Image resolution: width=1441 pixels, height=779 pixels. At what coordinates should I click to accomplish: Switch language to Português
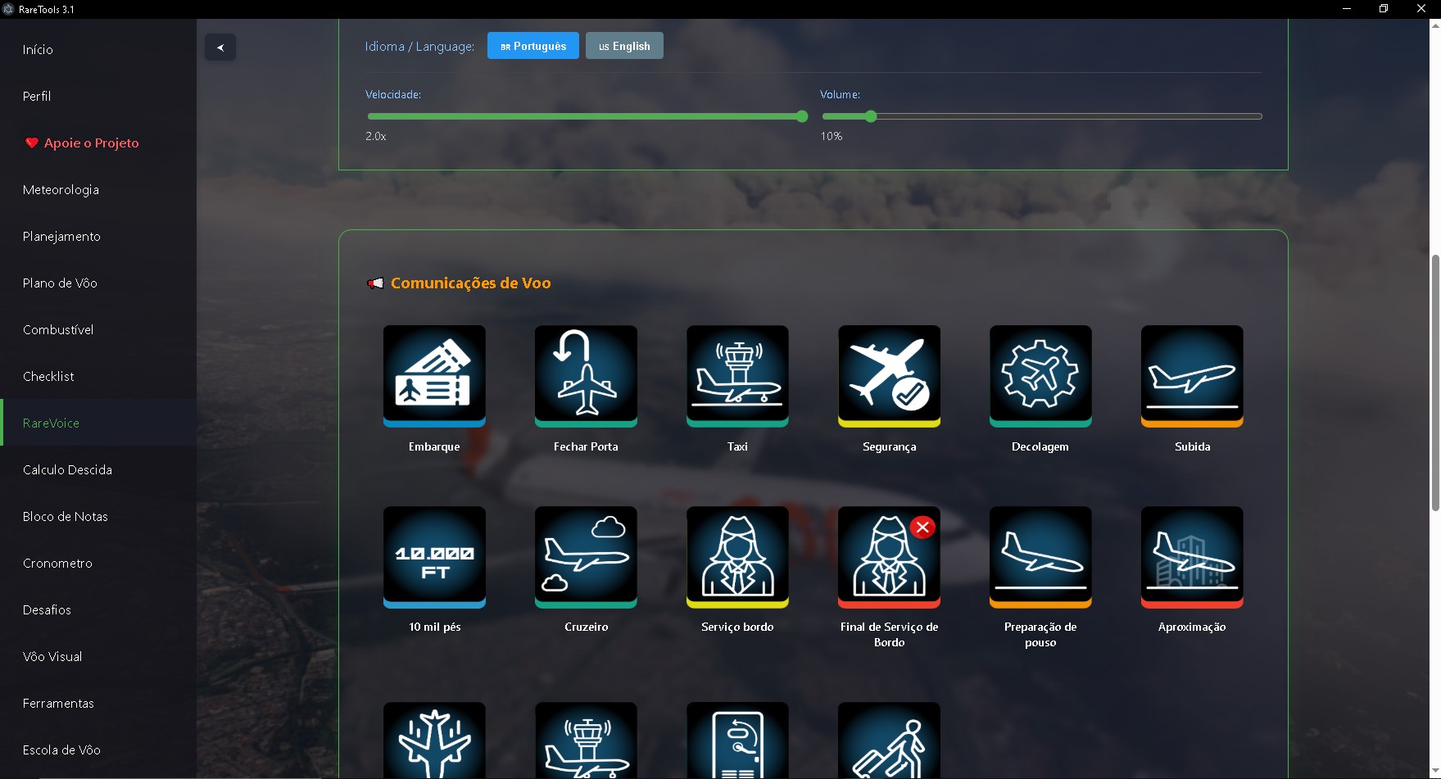tap(533, 46)
